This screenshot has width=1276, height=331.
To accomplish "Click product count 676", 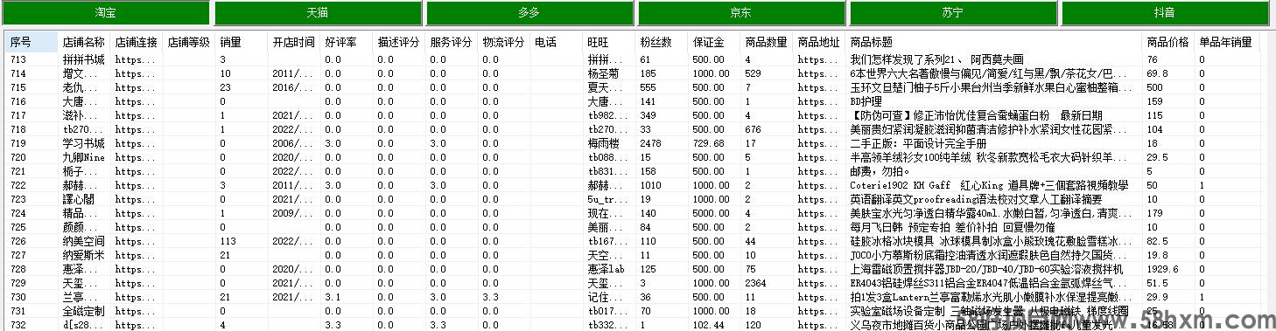I will coord(754,129).
